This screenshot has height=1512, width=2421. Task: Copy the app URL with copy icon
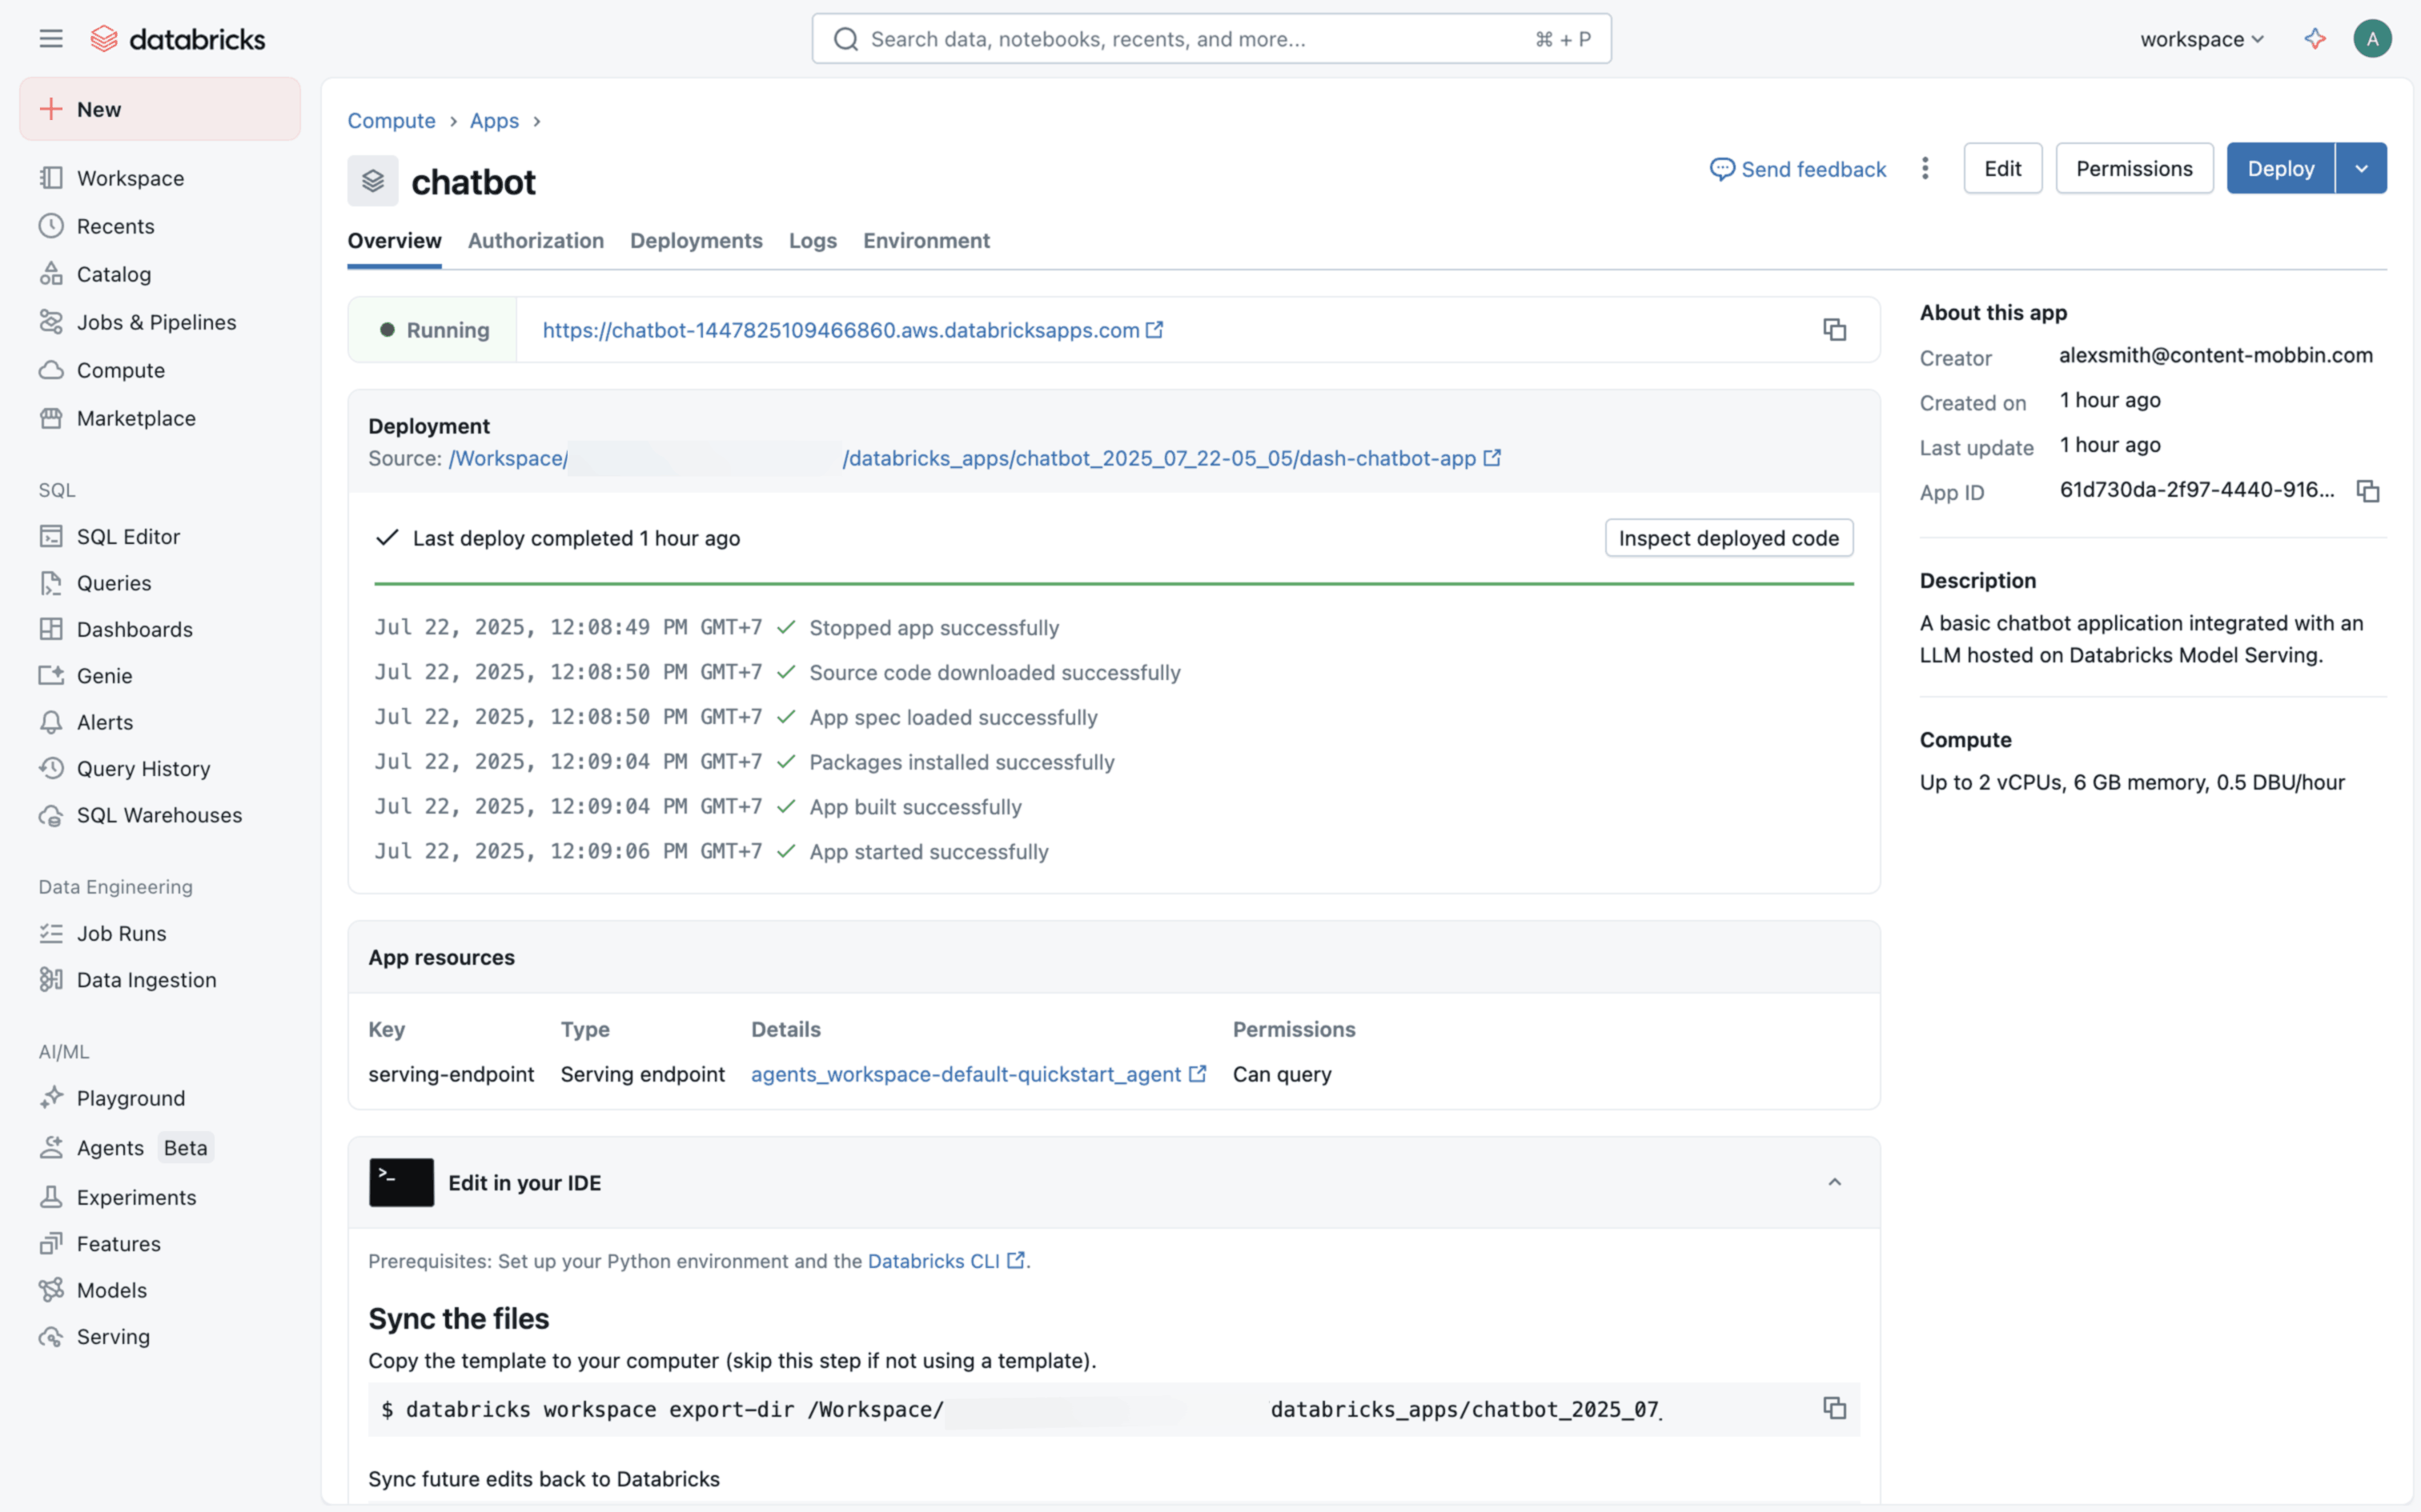click(x=1833, y=330)
